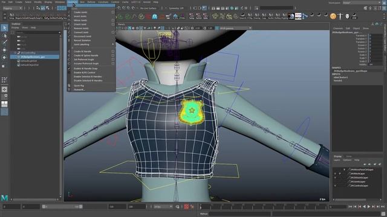Switch to Display tab in Layer Editor

click(x=337, y=156)
